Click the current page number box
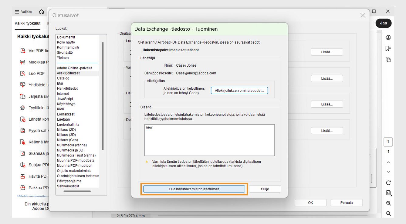Image resolution: width=406 pixels, height=224 pixels. (x=388, y=142)
